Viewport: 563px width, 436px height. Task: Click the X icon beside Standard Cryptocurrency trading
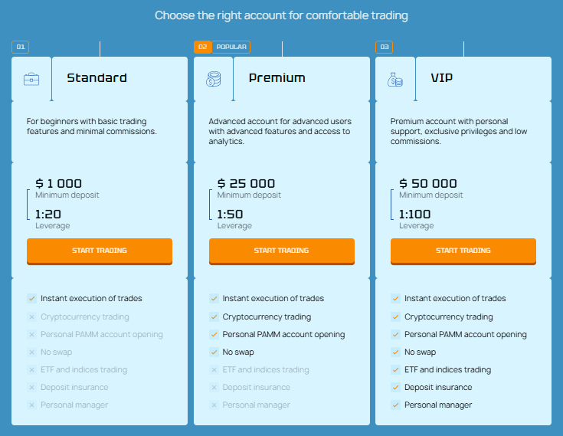31,317
